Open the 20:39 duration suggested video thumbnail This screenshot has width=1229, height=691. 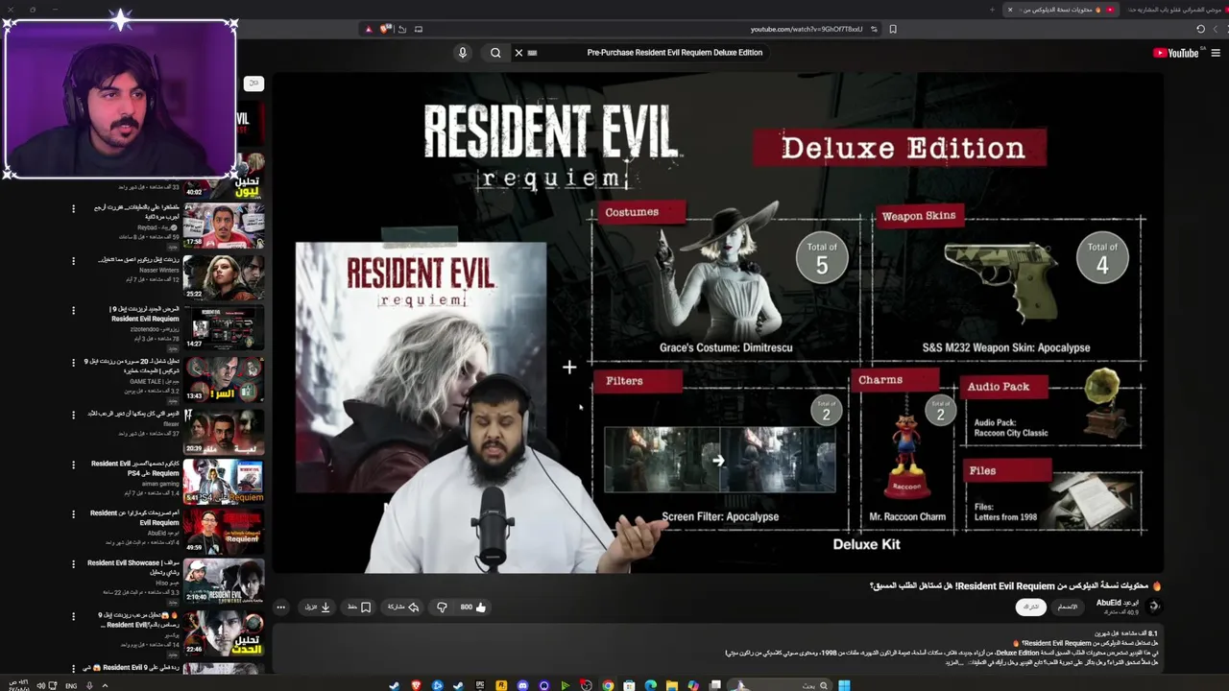pos(223,431)
